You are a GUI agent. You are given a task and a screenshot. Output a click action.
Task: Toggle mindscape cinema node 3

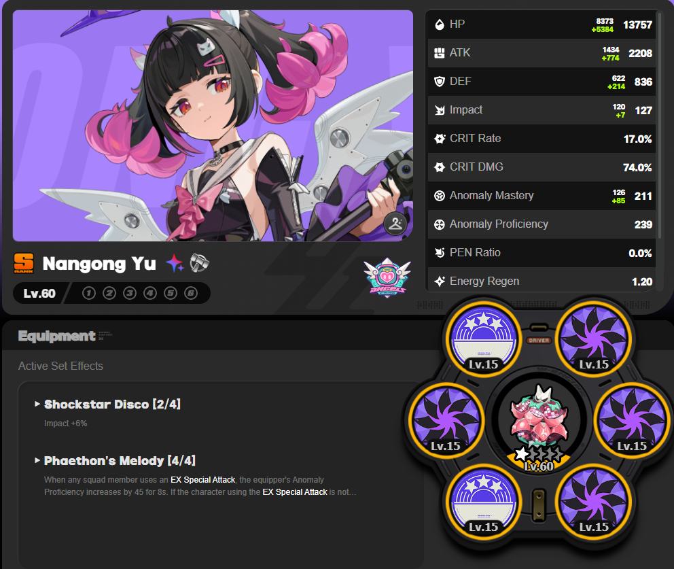point(130,293)
